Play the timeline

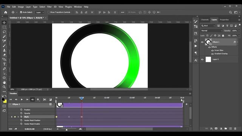pos(22,100)
